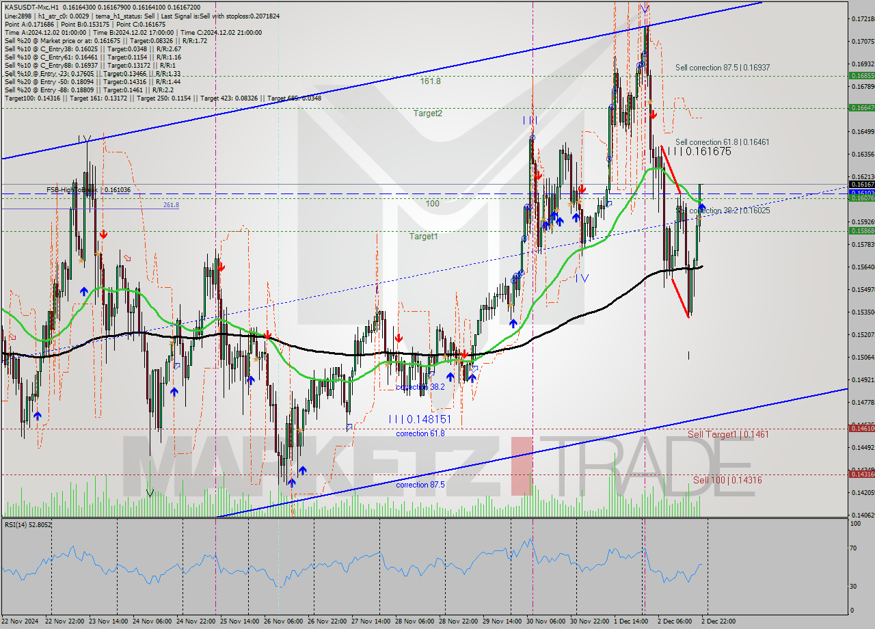The height and width of the screenshot is (629, 875).
Task: Click the blue 'correction 38.2' label
Action: (x=420, y=387)
